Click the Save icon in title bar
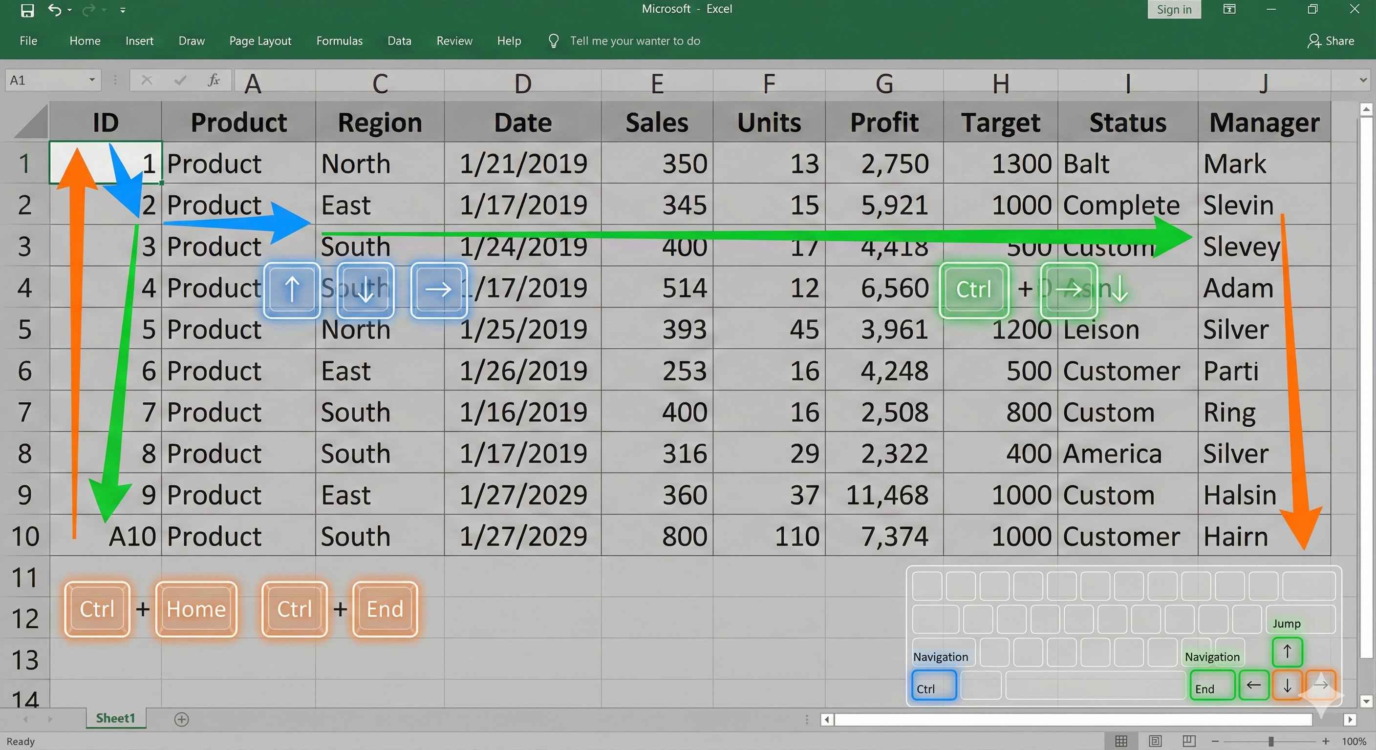Screen dimensions: 1376x750 (x=27, y=10)
